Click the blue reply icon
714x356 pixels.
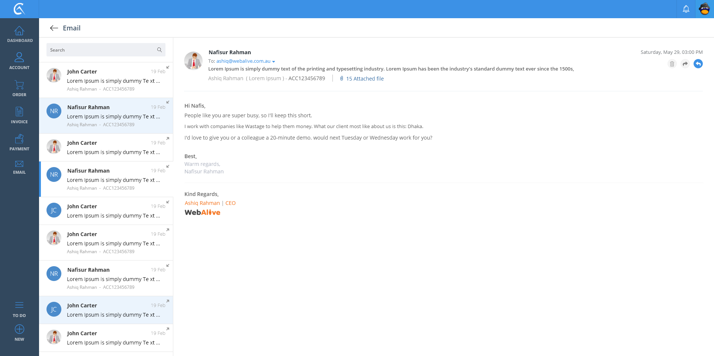[x=698, y=64]
